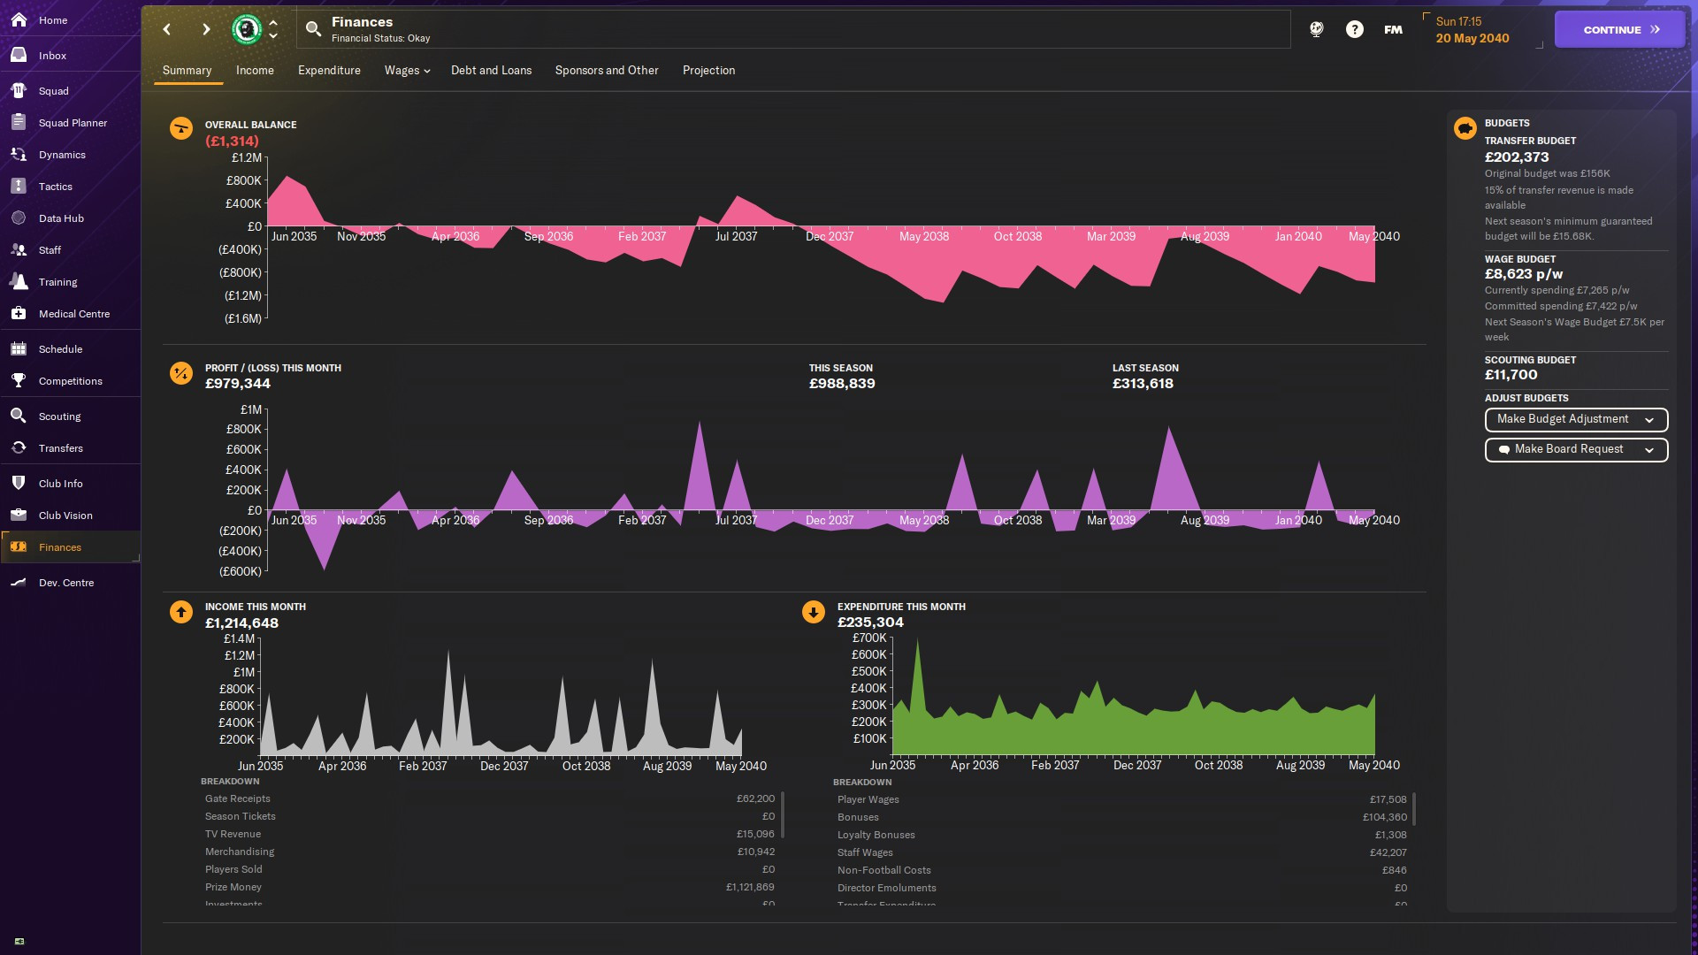Open the Medical Centre sidebar icon

(x=19, y=314)
